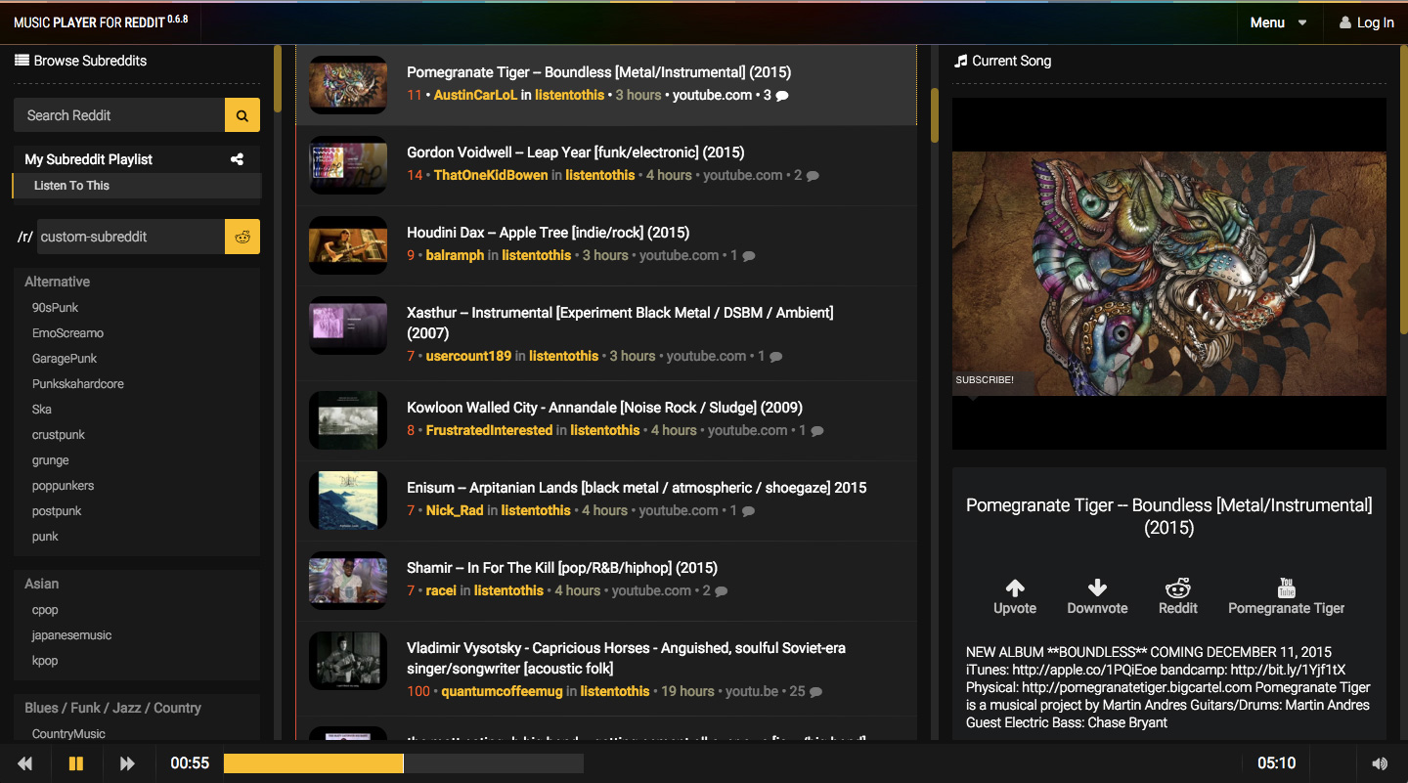Open the current song's Reddit post
The height and width of the screenshot is (783, 1408).
[x=1177, y=596]
